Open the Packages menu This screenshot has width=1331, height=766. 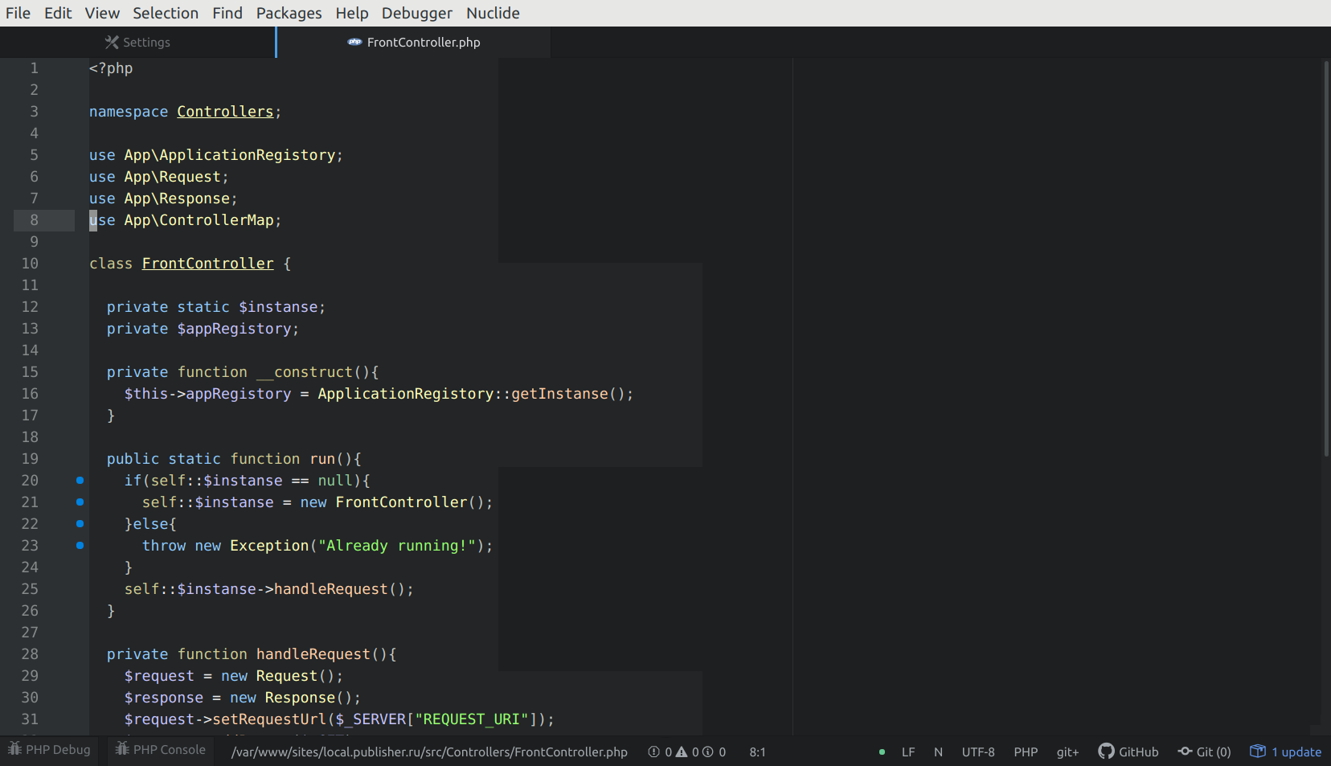click(289, 13)
